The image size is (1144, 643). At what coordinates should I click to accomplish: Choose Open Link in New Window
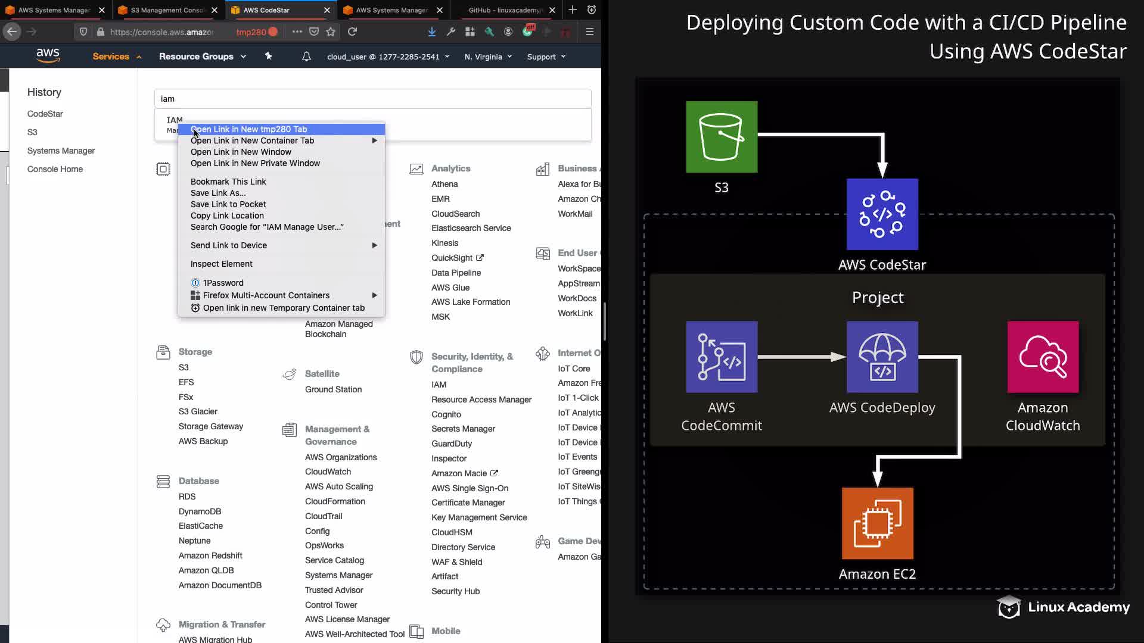pyautogui.click(x=241, y=152)
